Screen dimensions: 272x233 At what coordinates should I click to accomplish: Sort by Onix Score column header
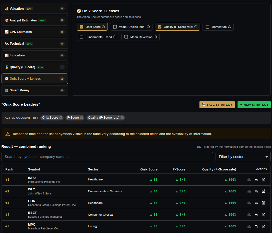[149, 169]
